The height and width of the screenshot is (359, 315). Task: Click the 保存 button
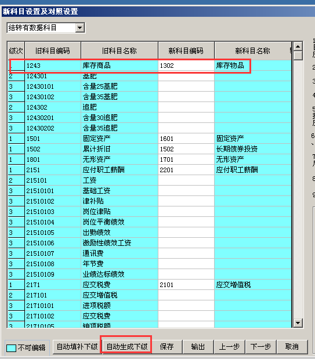(166, 347)
